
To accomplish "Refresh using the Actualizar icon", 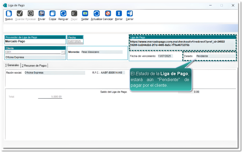I will point(97,14).
